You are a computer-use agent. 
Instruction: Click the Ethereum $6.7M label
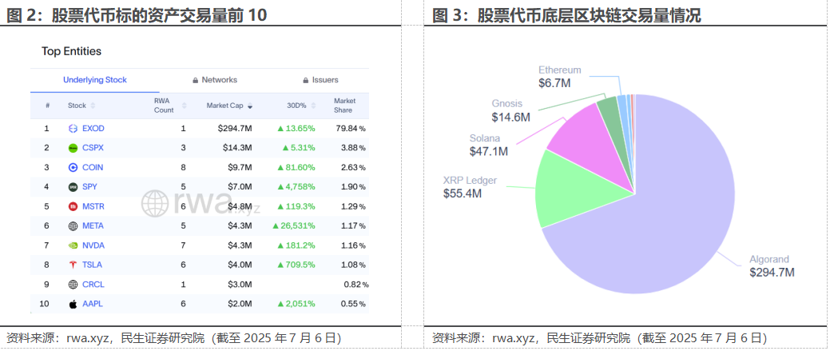(x=559, y=76)
